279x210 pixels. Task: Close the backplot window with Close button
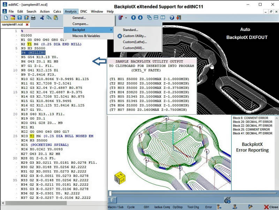271,207
